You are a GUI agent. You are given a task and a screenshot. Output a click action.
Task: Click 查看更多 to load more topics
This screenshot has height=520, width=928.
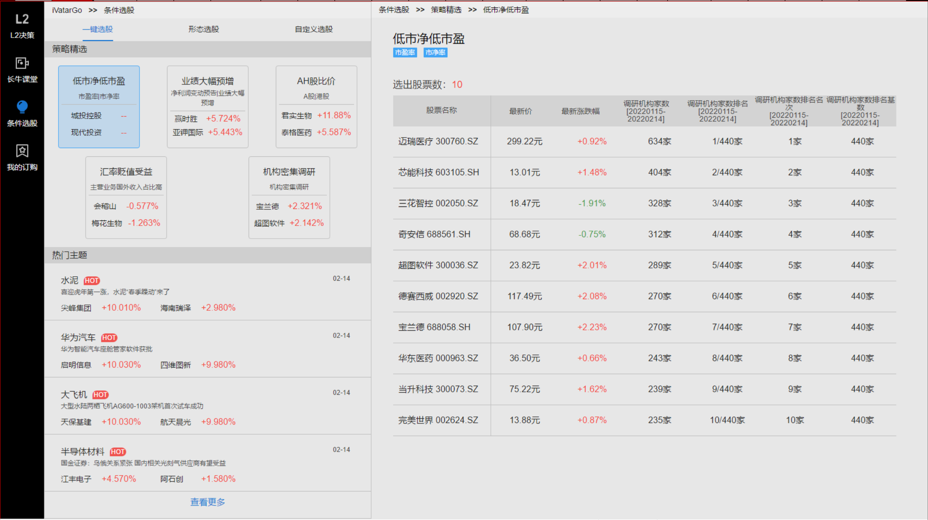(x=207, y=502)
